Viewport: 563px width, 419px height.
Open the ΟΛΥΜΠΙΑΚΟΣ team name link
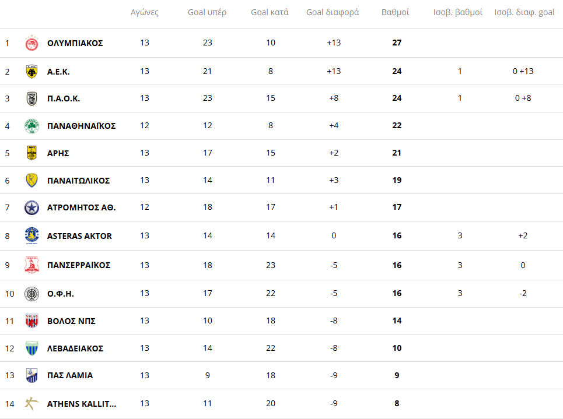tap(75, 43)
